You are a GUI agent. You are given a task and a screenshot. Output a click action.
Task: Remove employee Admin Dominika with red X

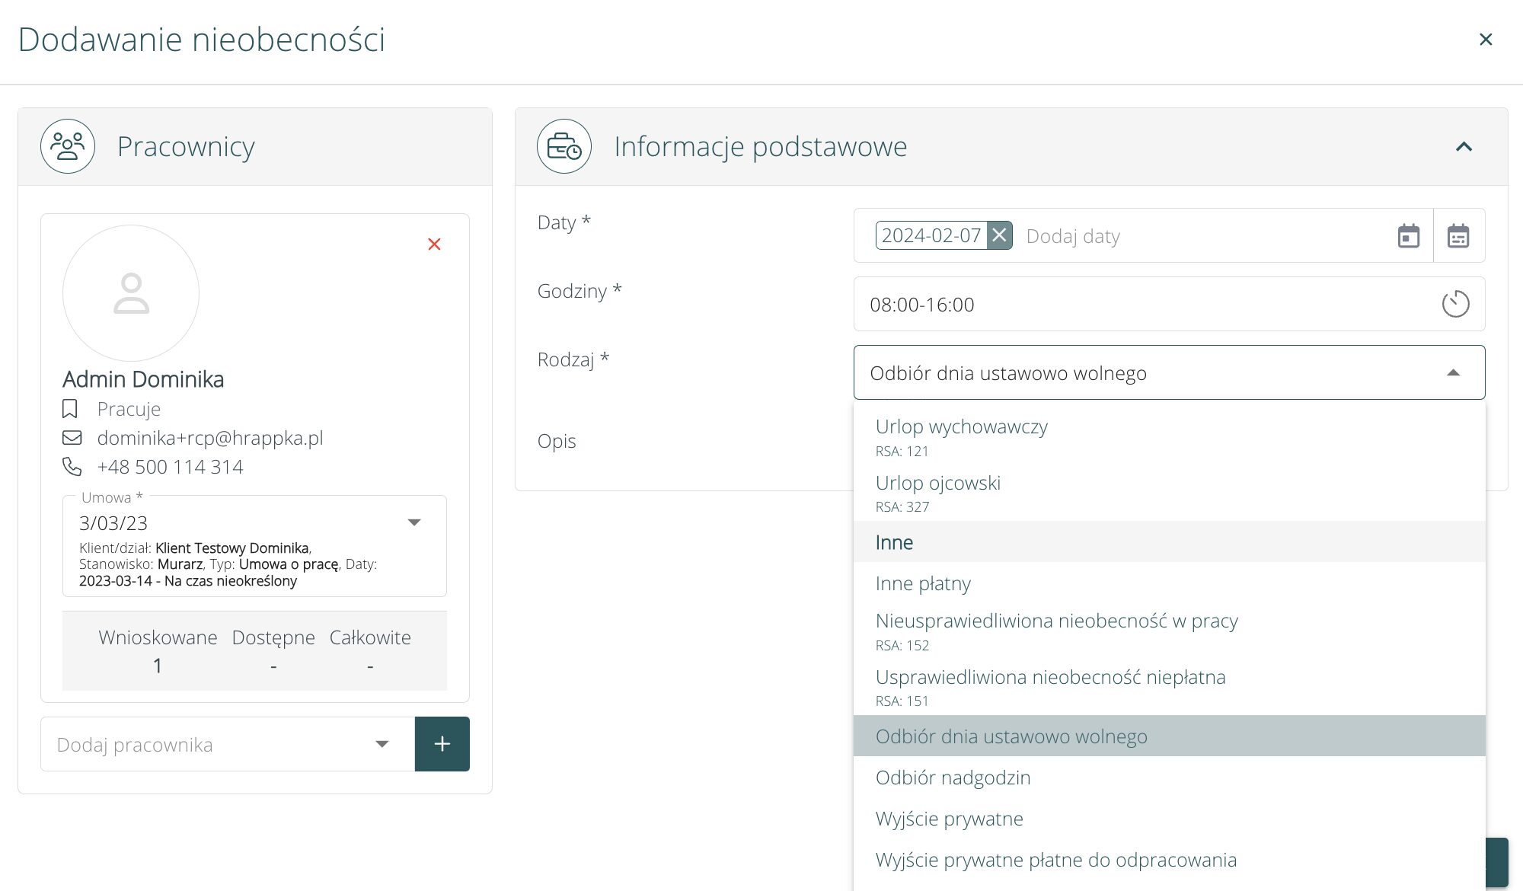434,244
